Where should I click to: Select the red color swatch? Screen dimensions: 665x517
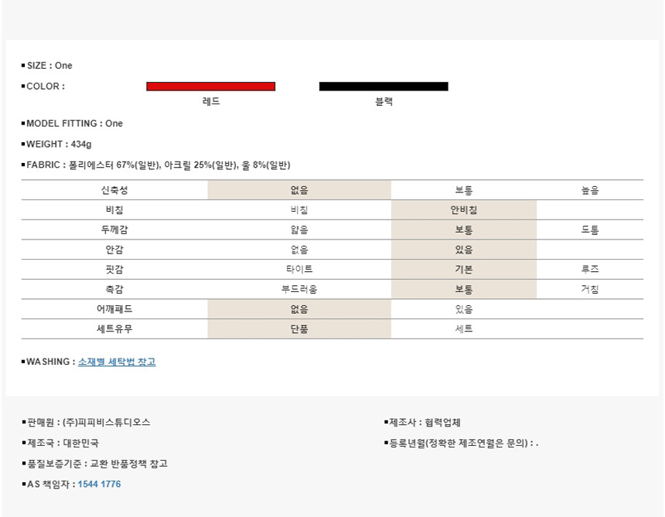coord(210,87)
